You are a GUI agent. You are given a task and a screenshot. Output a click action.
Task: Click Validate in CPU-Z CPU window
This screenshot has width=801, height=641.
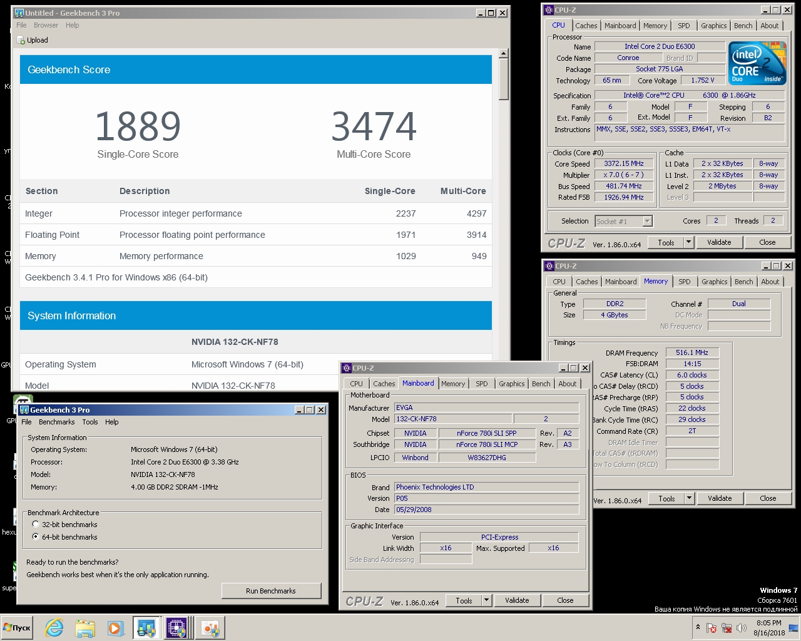point(719,242)
